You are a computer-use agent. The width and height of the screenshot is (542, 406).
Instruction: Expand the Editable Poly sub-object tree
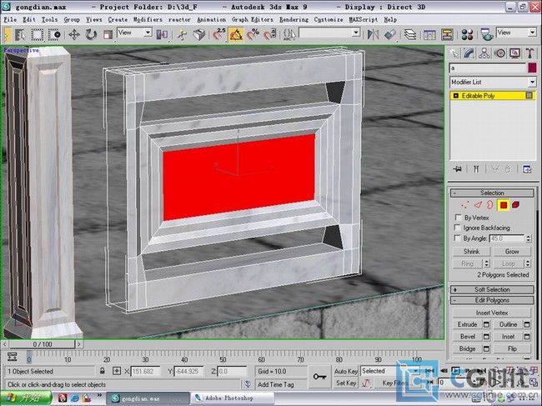pos(455,96)
